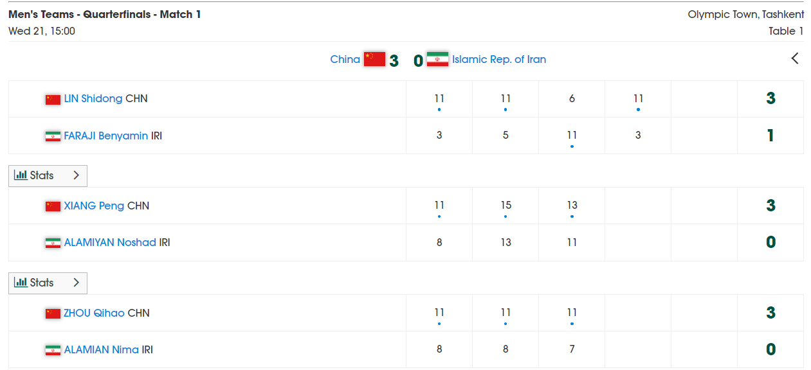Viewport: 811px width, 370px height.
Task: Open XIANG Peng player profile
Action: click(x=94, y=206)
